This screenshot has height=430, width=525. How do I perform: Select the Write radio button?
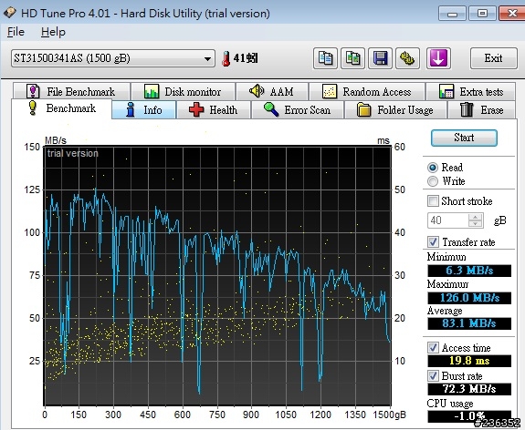click(x=433, y=181)
